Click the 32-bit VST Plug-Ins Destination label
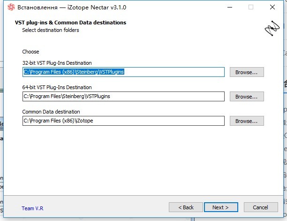The image size is (287, 221). [x=57, y=63]
